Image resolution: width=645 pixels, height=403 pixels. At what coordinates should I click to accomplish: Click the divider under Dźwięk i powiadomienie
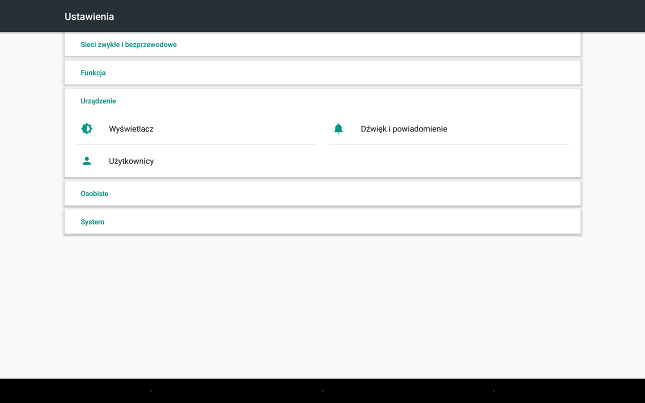pos(448,144)
